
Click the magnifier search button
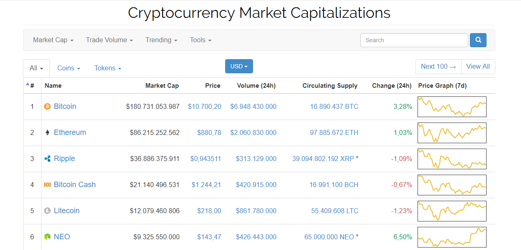coord(478,40)
